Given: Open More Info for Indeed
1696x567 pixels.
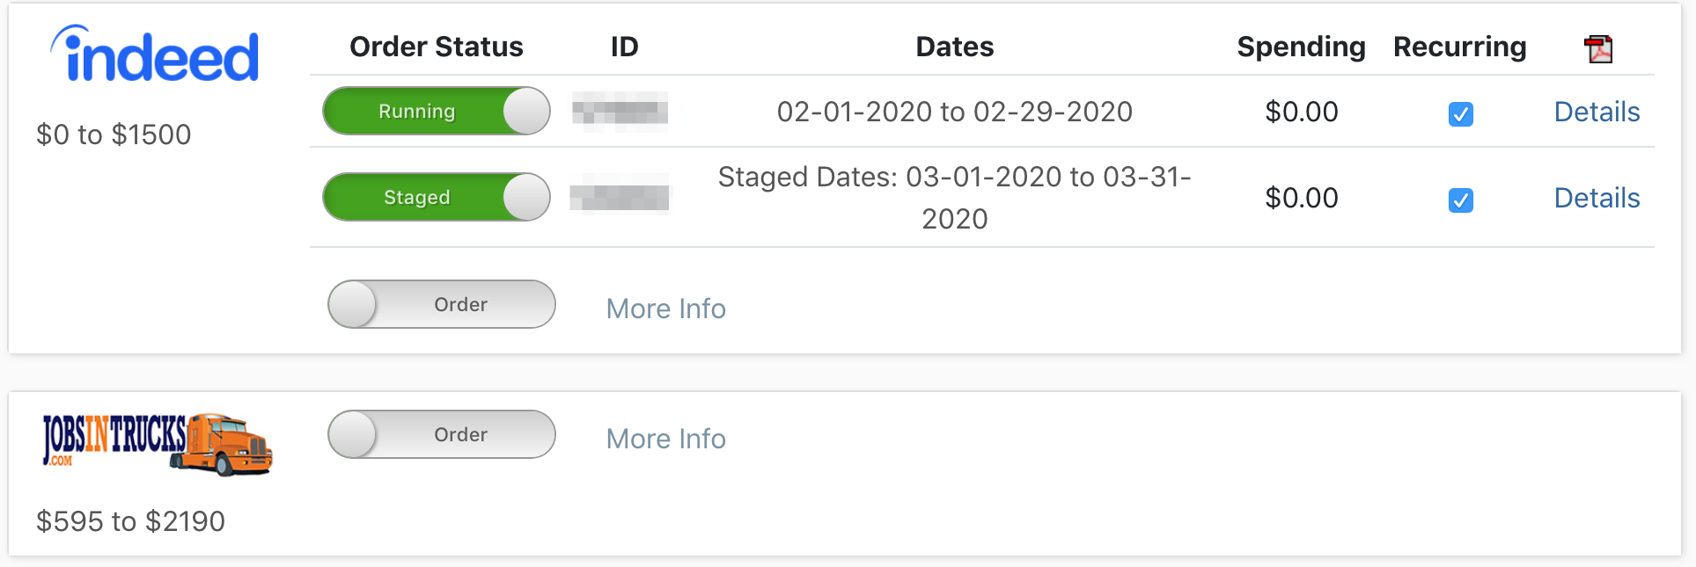Looking at the screenshot, I should pos(666,309).
